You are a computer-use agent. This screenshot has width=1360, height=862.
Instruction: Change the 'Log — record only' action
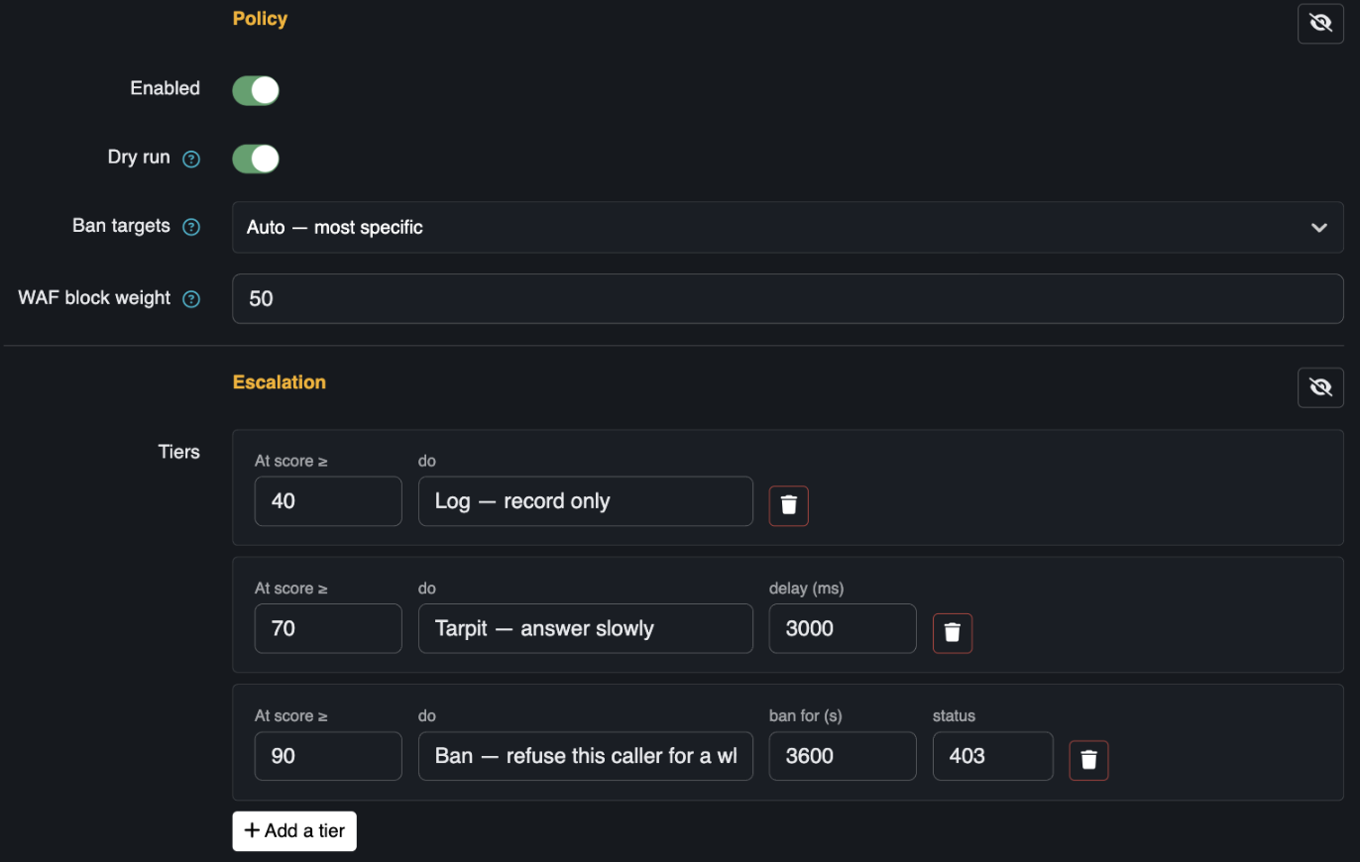pyautogui.click(x=586, y=501)
